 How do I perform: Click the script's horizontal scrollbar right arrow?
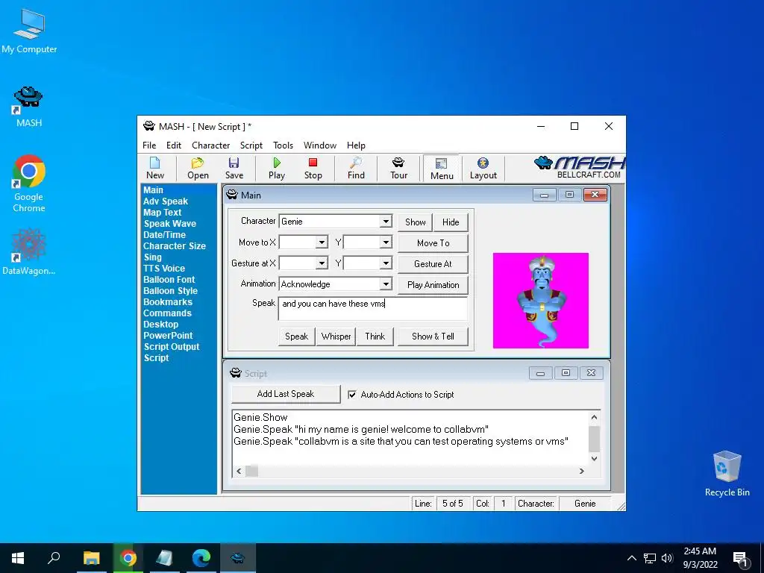click(581, 472)
